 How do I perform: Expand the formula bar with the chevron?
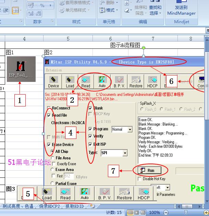click(x=207, y=30)
